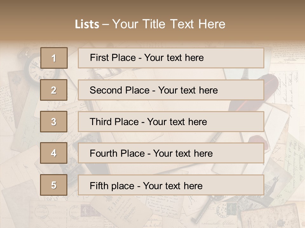Select the number 1 box
The width and height of the screenshot is (305, 228).
pos(54,58)
